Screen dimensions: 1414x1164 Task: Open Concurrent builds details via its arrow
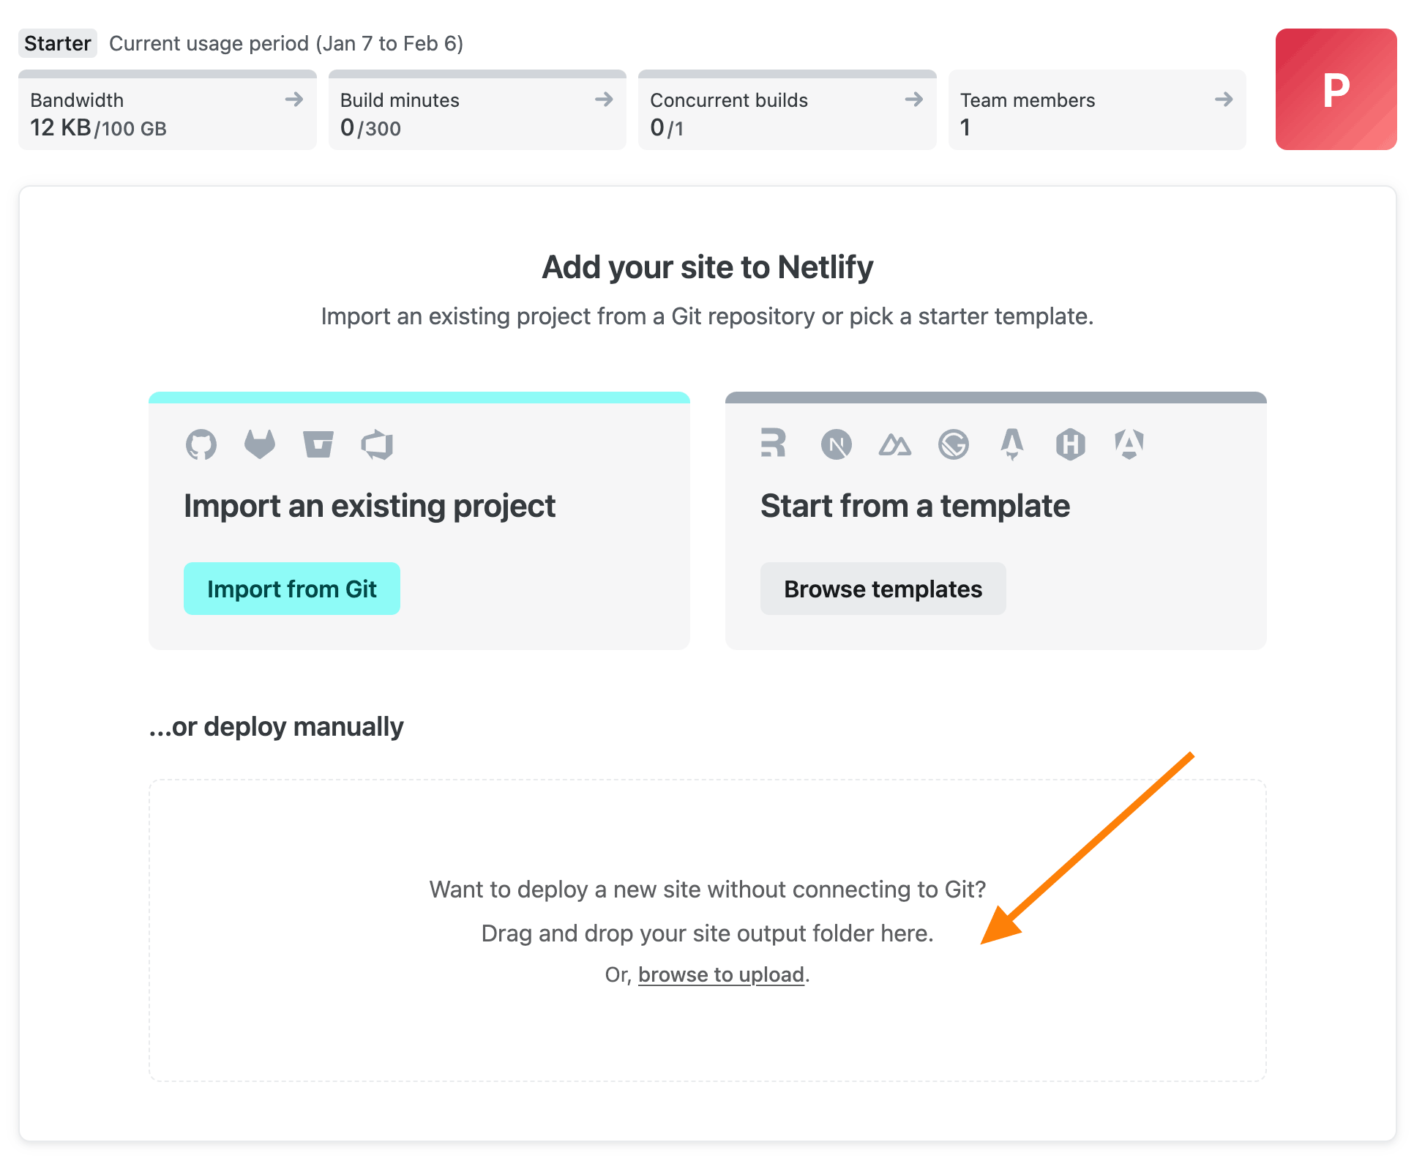pyautogui.click(x=914, y=100)
